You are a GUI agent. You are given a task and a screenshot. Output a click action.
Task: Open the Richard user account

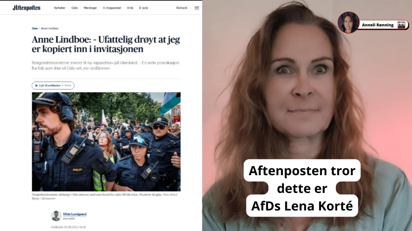click(181, 8)
